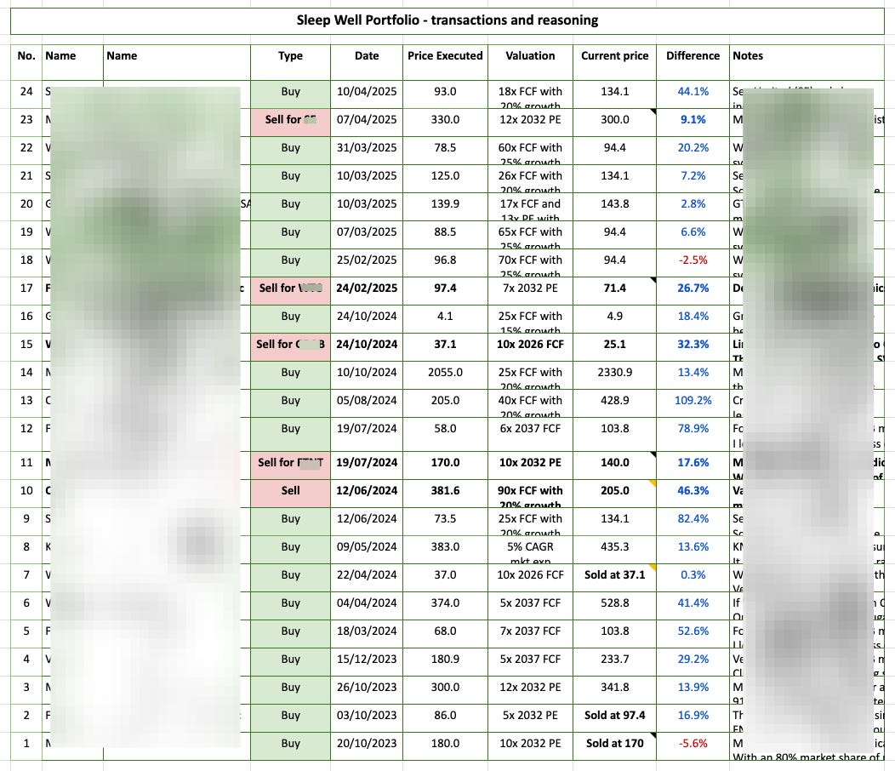This screenshot has width=895, height=771.
Task: Select the price executed cell 330.0
Action: pos(445,123)
